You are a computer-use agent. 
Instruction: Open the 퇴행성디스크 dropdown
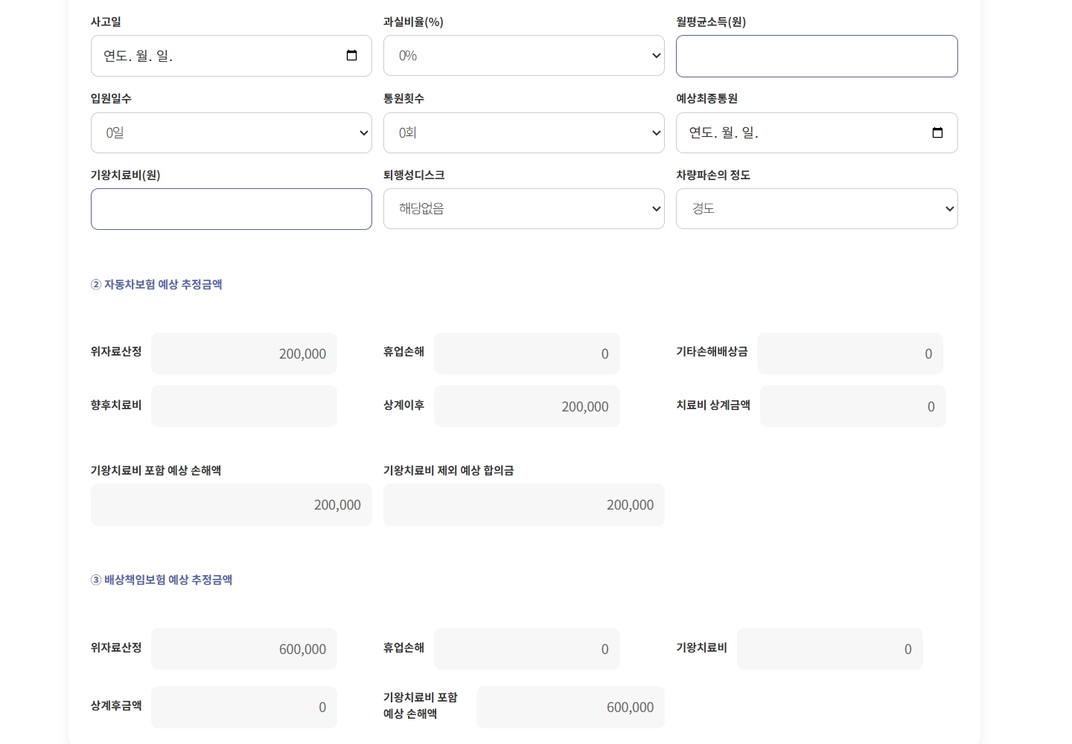[524, 209]
